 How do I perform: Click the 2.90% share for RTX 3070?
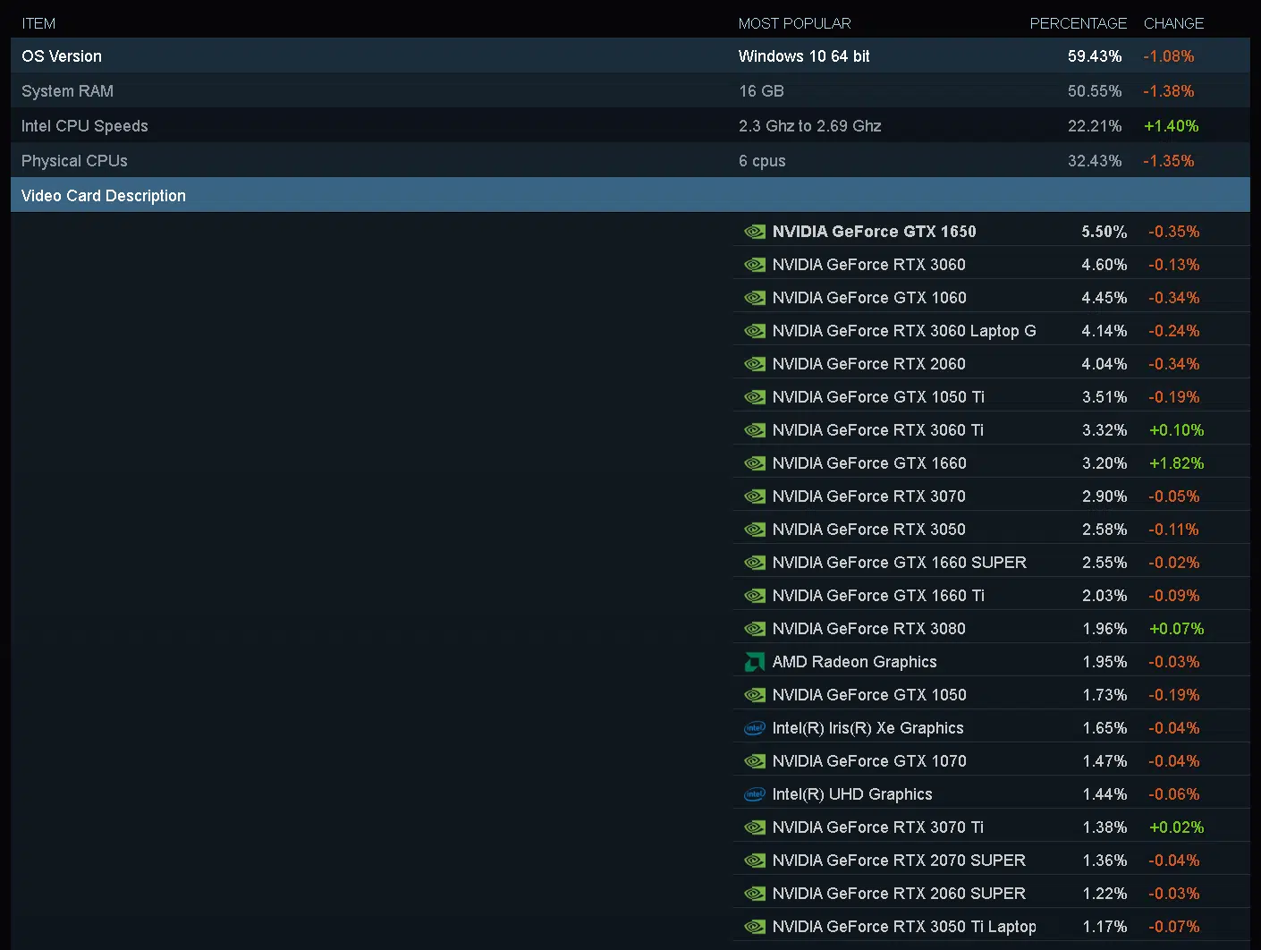1104,496
